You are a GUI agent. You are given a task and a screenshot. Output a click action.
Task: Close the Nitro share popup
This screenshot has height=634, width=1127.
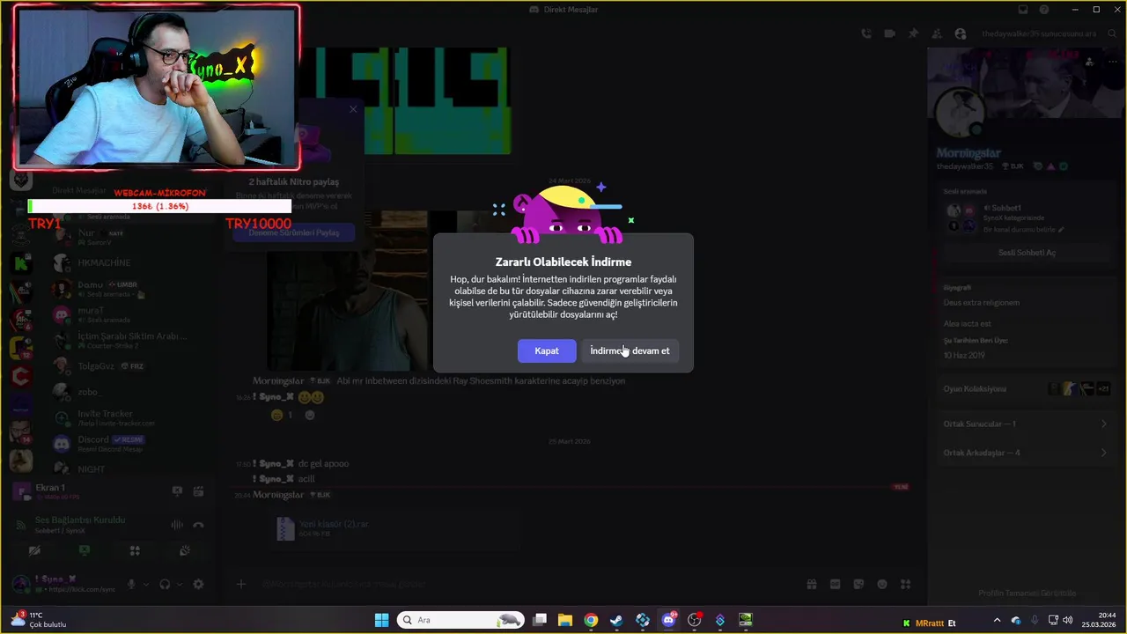[353, 109]
